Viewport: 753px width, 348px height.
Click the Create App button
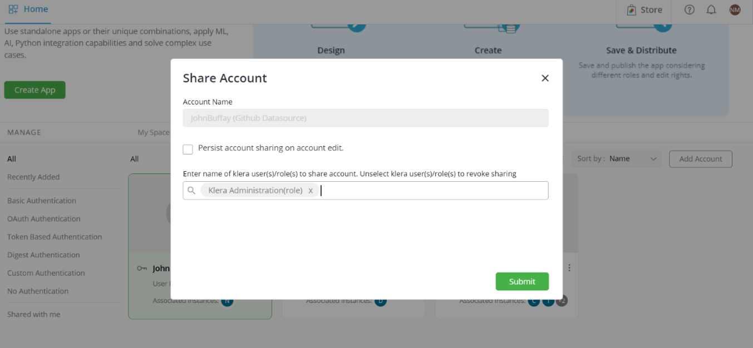pos(35,90)
